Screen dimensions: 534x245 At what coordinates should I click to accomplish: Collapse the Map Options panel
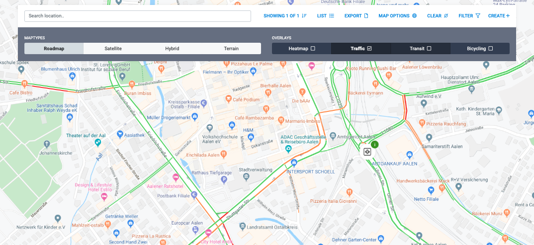pyautogui.click(x=397, y=16)
